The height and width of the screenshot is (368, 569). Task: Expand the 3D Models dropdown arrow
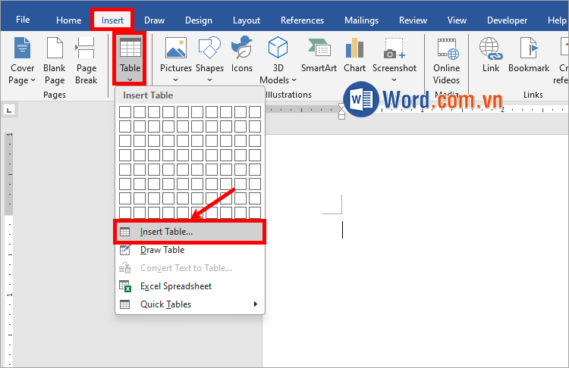click(294, 80)
